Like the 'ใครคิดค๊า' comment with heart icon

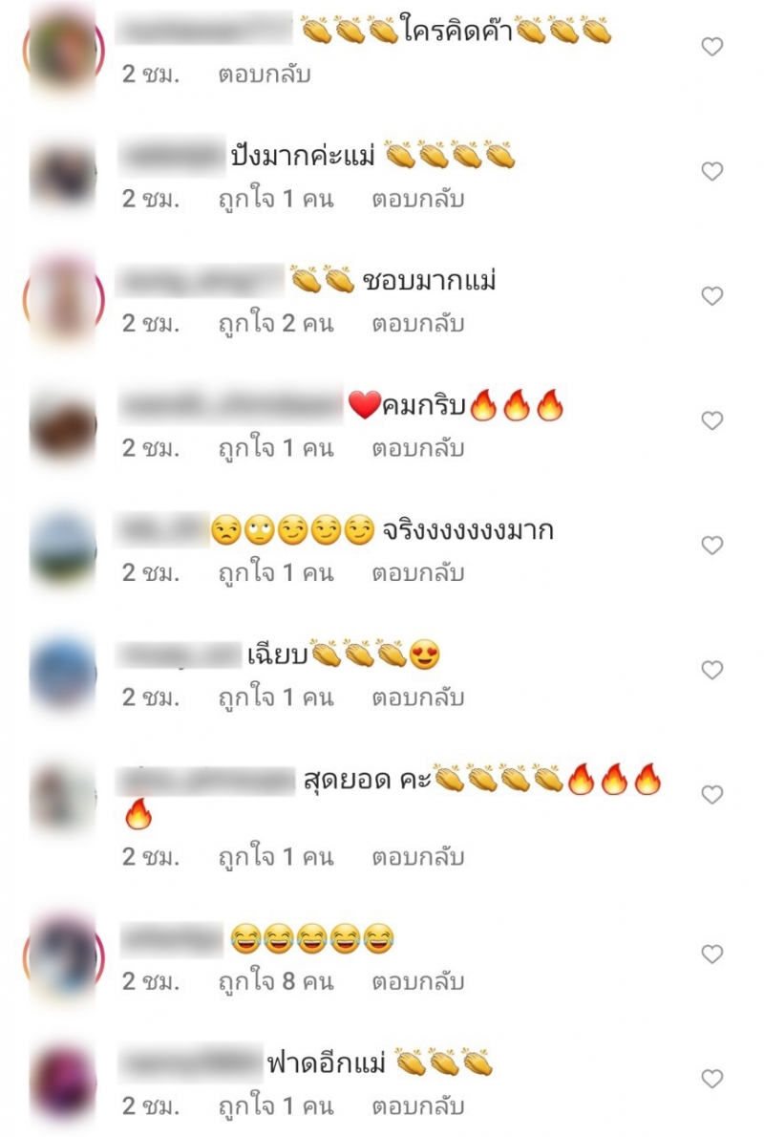711,47
